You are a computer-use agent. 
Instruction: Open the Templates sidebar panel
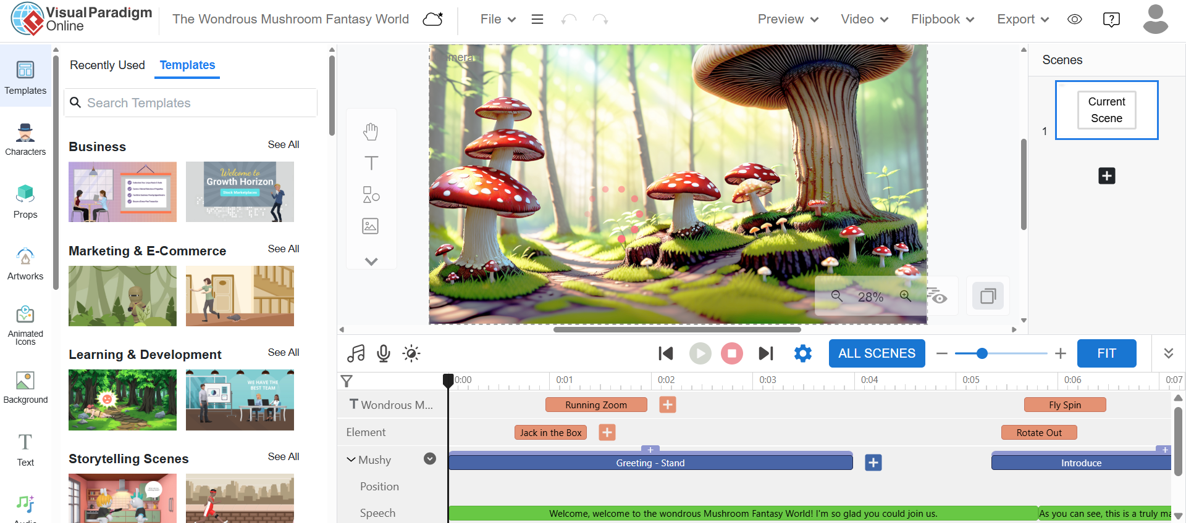click(25, 76)
